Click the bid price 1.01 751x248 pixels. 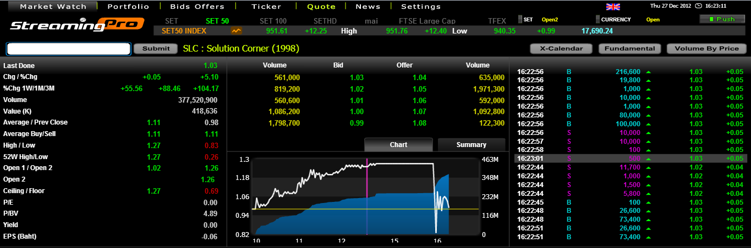click(x=357, y=100)
